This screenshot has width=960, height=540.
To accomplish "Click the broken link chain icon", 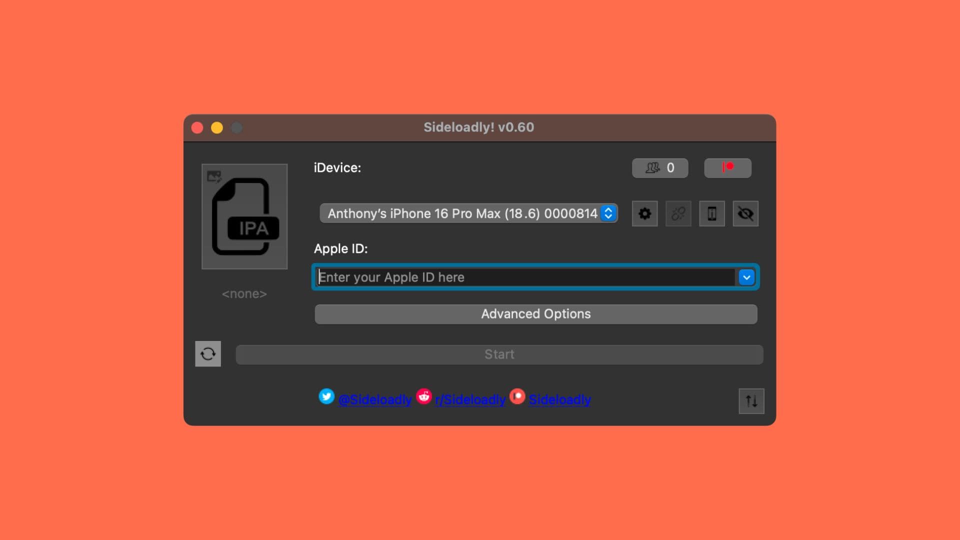I will tap(678, 213).
